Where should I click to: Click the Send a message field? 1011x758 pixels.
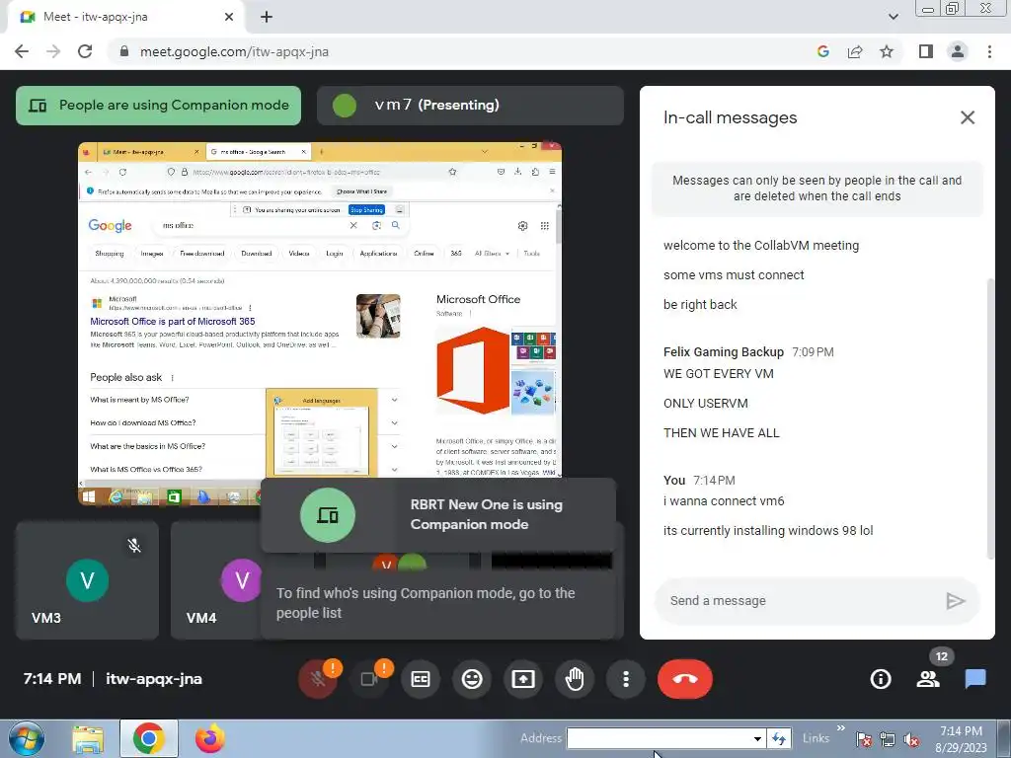pos(800,601)
